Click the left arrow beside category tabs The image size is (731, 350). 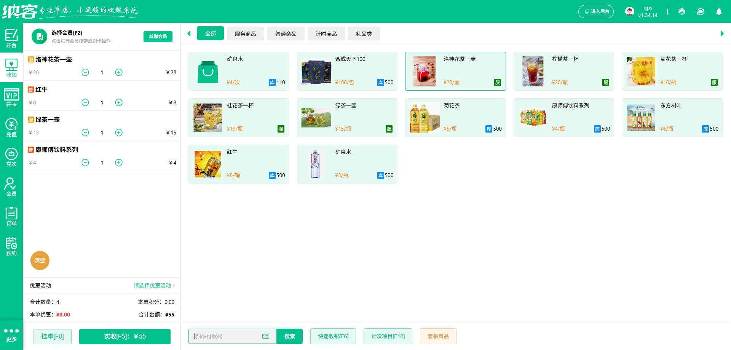(189, 33)
